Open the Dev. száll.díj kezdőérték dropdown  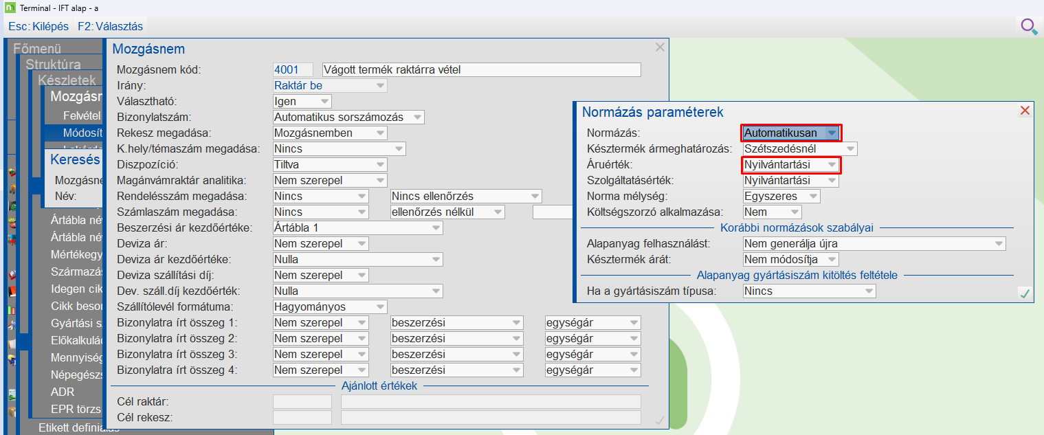[358, 291]
